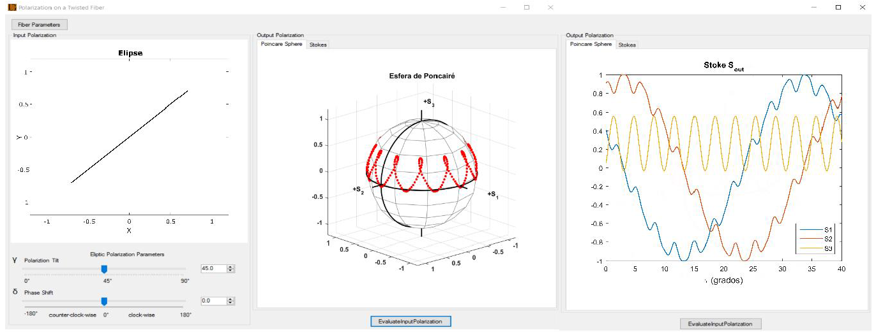Increase Polarization Tilt with the up arrow

(231, 267)
